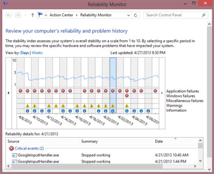Click the 4/21/2013 1:44 PM date cell
This screenshot has height=174, width=214.
click(x=171, y=161)
